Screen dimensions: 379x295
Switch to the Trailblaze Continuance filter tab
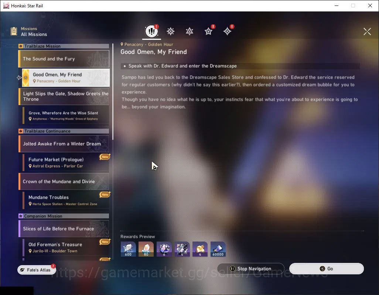(189, 31)
